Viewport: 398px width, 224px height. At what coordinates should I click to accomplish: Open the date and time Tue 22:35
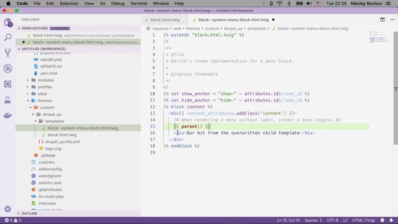tap(336, 3)
